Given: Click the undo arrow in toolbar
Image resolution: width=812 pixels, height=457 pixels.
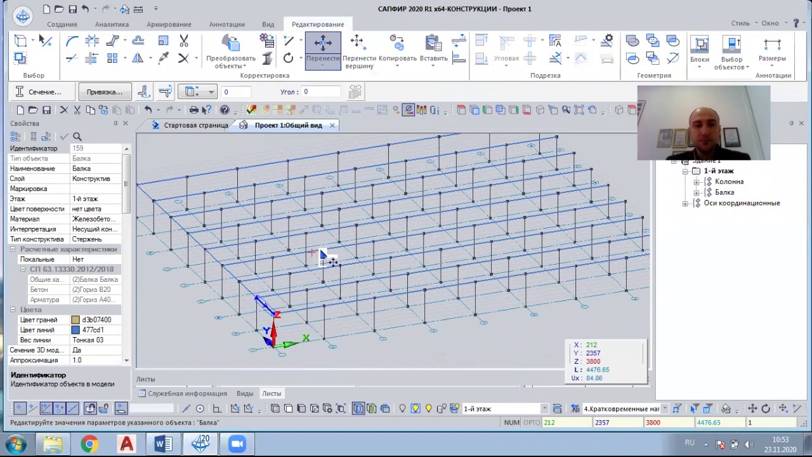Looking at the screenshot, I should pyautogui.click(x=147, y=110).
